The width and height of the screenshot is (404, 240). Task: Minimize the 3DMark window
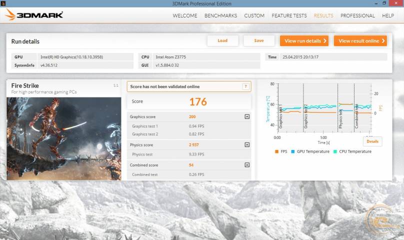376,3
